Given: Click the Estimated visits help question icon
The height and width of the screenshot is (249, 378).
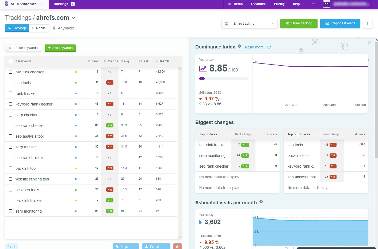Looking at the screenshot, I should coord(261,202).
